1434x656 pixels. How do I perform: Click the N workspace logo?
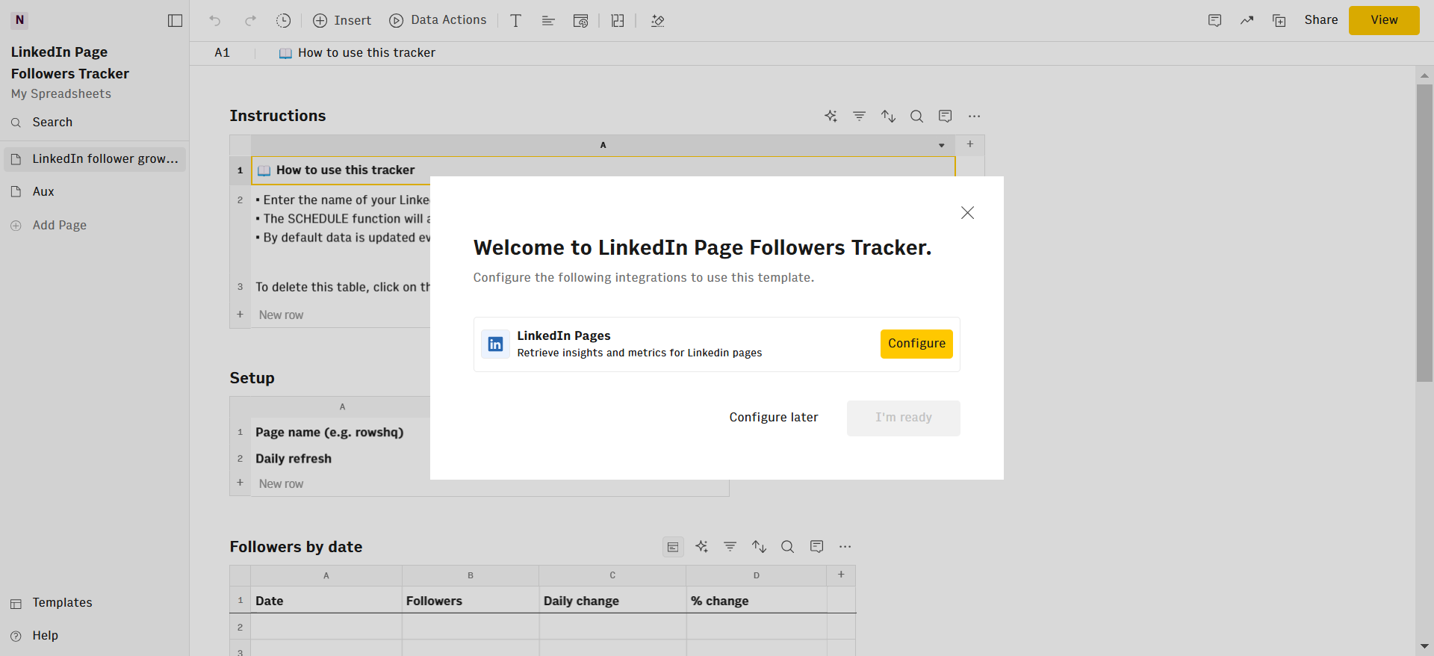(19, 20)
